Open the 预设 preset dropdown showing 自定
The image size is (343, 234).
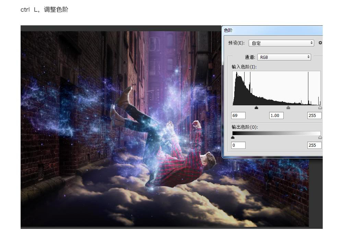click(281, 43)
